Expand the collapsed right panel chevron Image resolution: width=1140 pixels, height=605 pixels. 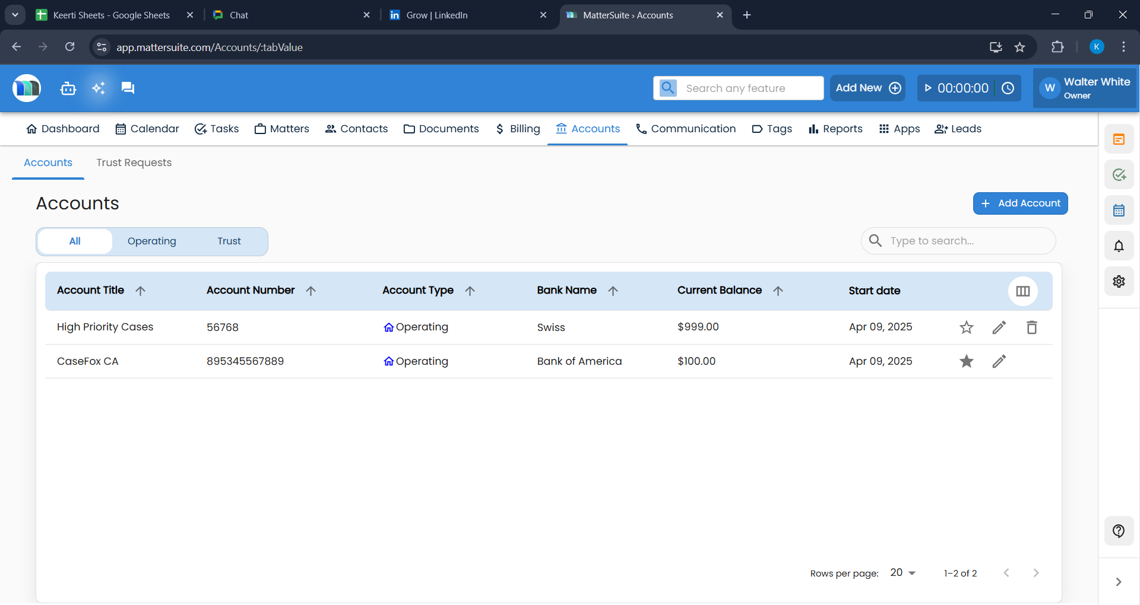(x=1119, y=582)
